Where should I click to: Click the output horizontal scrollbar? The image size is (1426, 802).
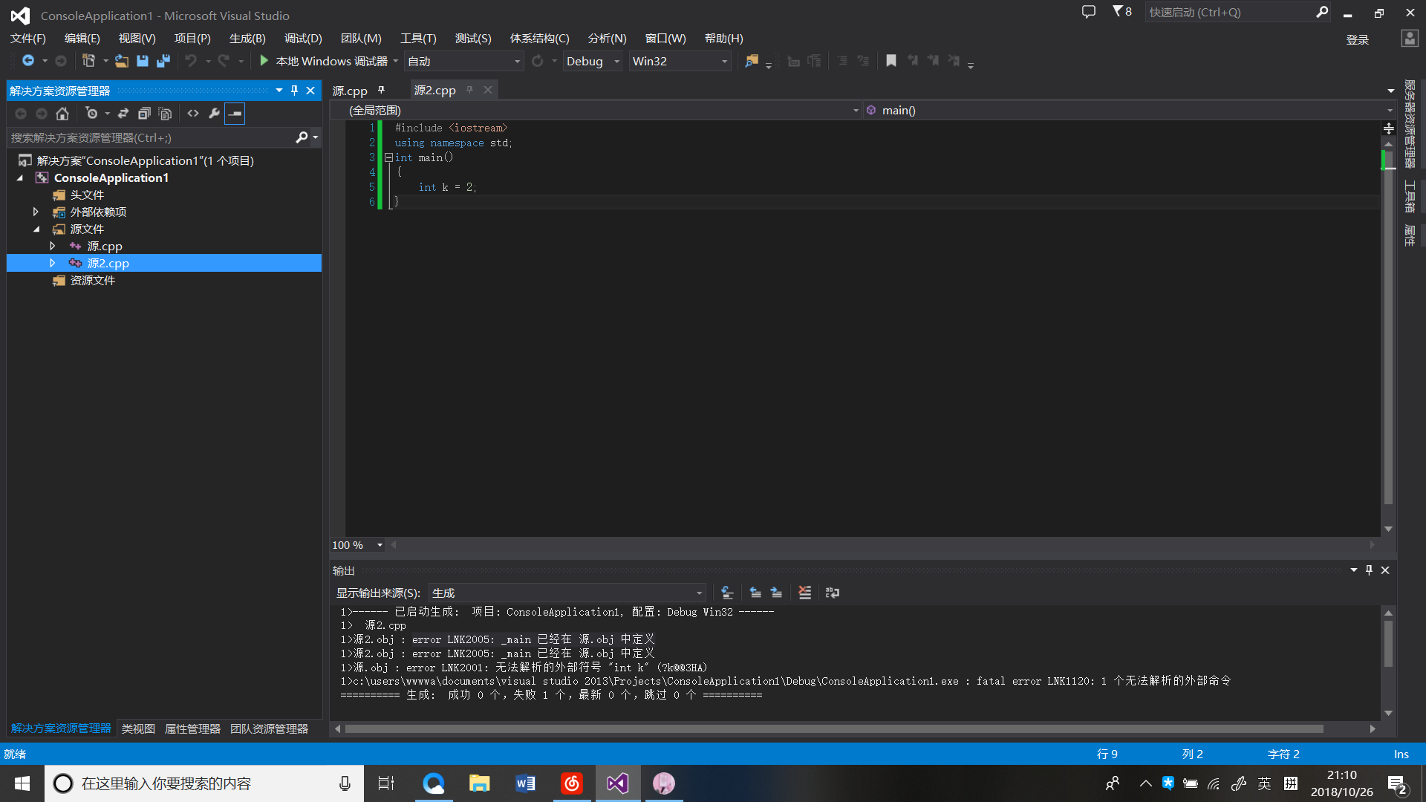(832, 728)
